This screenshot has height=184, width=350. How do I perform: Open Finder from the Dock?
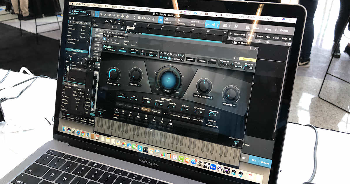64,129
